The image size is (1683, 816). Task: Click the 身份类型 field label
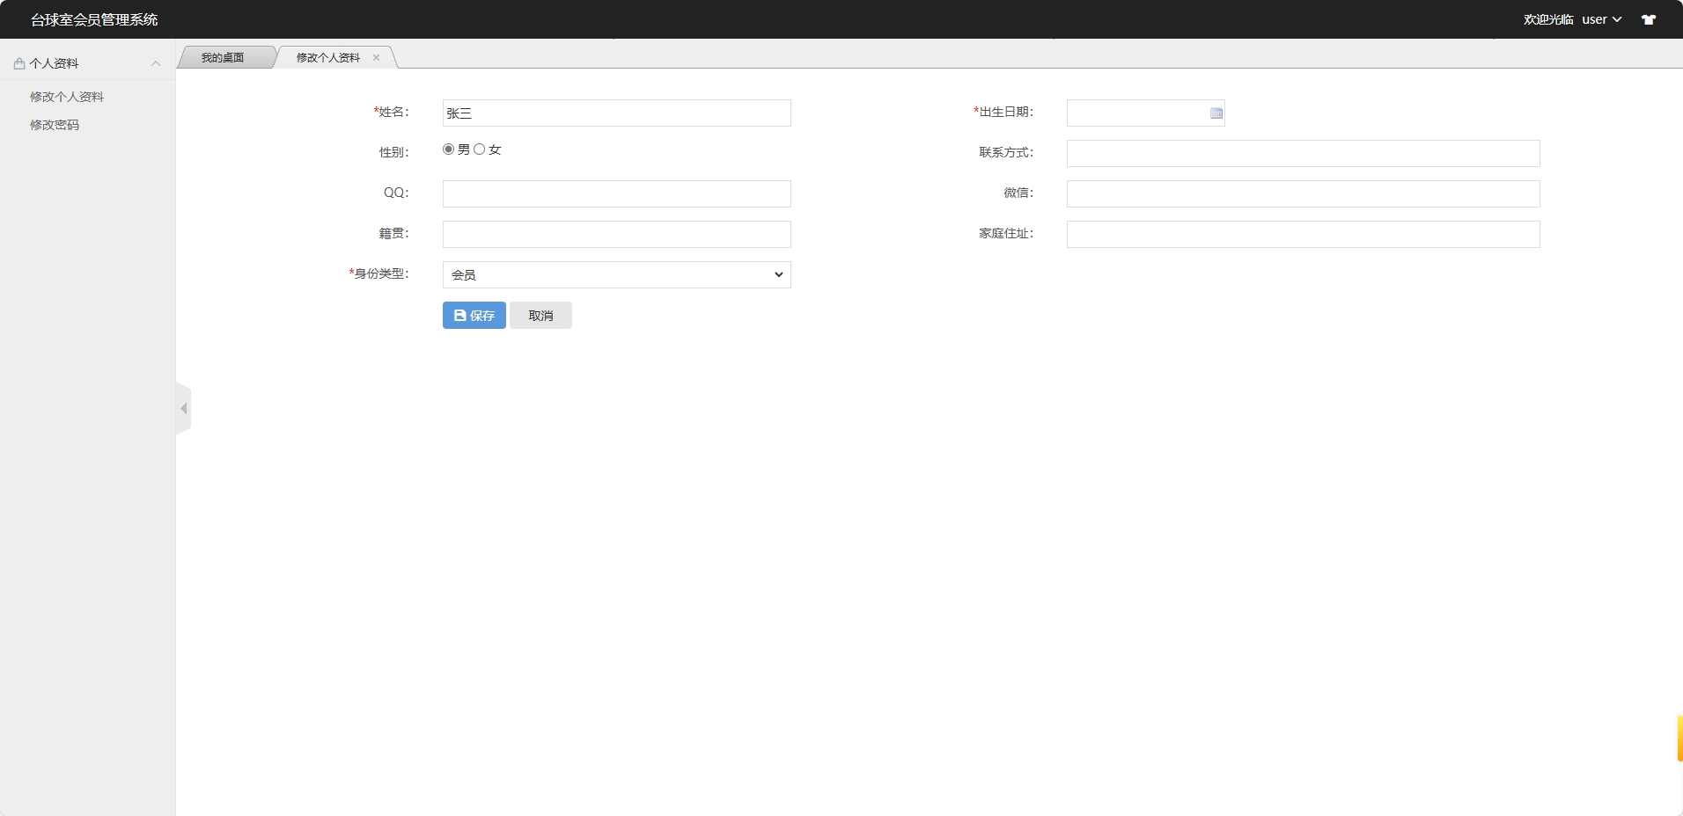[x=379, y=273]
